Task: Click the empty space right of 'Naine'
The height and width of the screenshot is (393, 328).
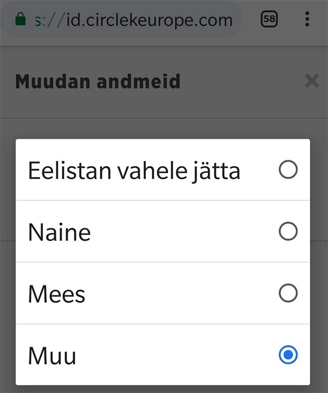Action: tap(182, 232)
